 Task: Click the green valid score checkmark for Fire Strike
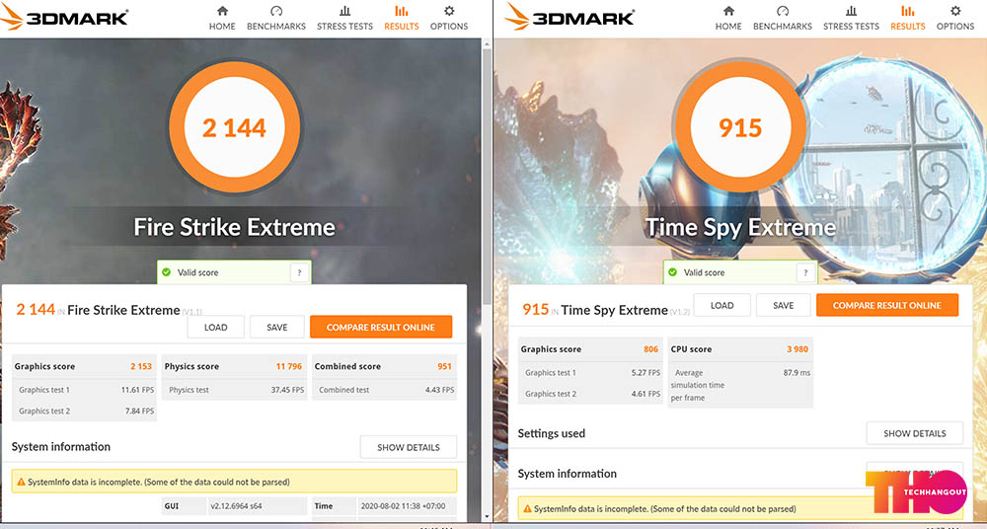[x=166, y=272]
